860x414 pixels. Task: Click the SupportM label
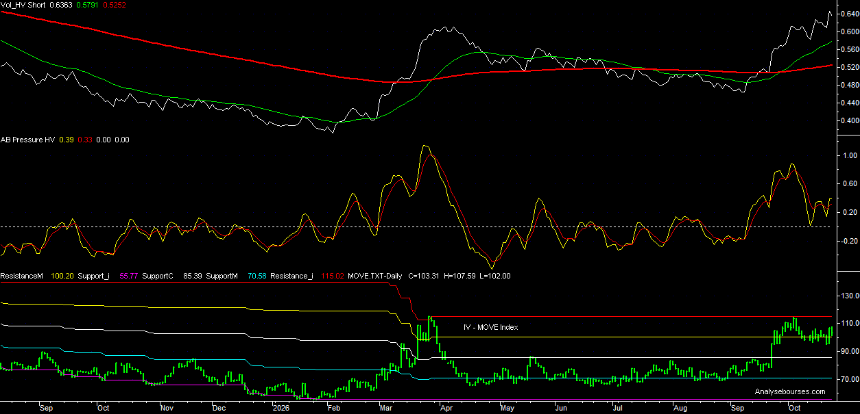click(221, 276)
